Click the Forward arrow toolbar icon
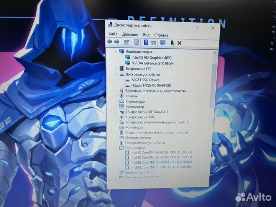Screen dimensions: 276x207 coord(117,42)
